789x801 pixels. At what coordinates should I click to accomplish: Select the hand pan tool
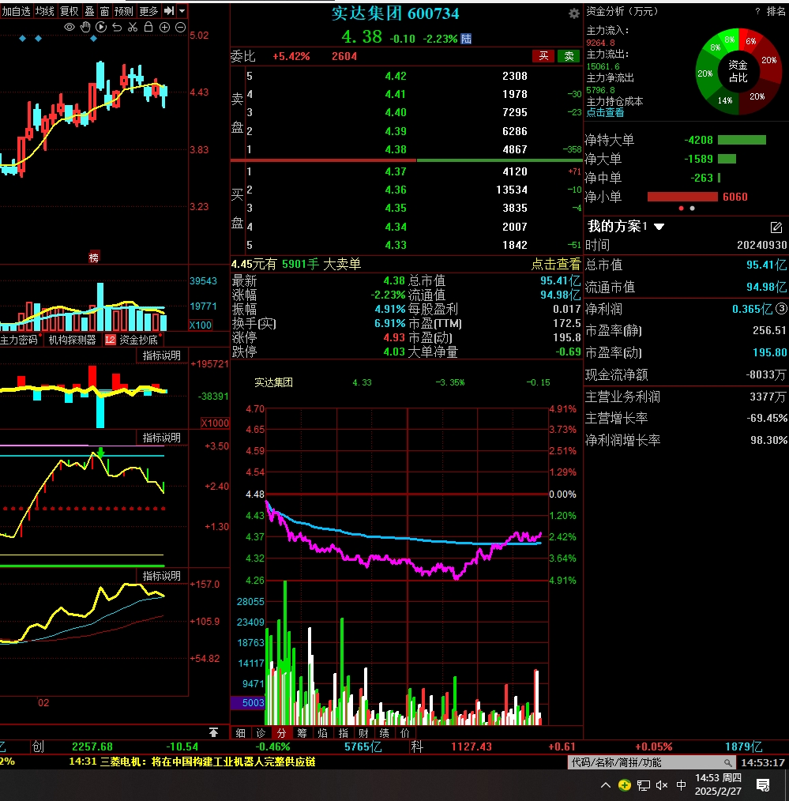[x=85, y=27]
